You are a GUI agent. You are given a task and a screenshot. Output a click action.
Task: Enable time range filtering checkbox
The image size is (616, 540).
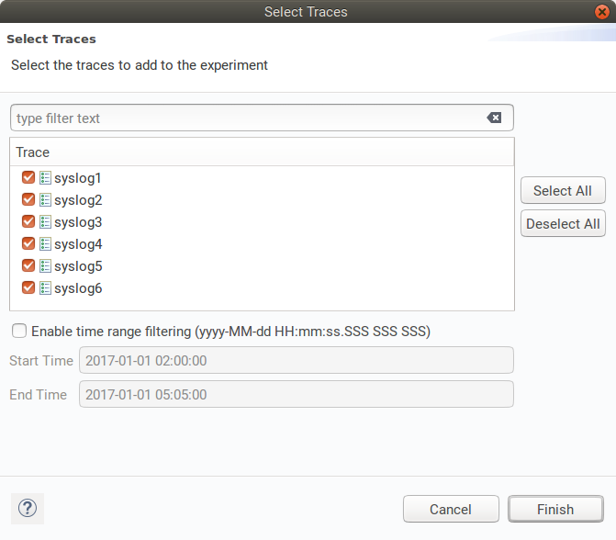(19, 331)
